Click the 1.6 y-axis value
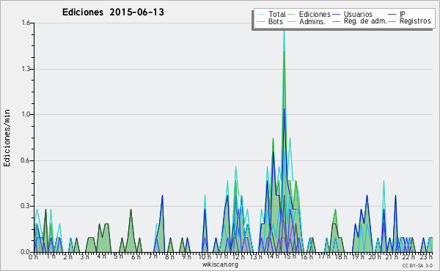Screen dimensions: 440x271 coord(26,23)
